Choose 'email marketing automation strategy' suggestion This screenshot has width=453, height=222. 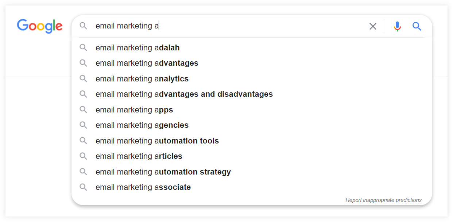[252, 172]
